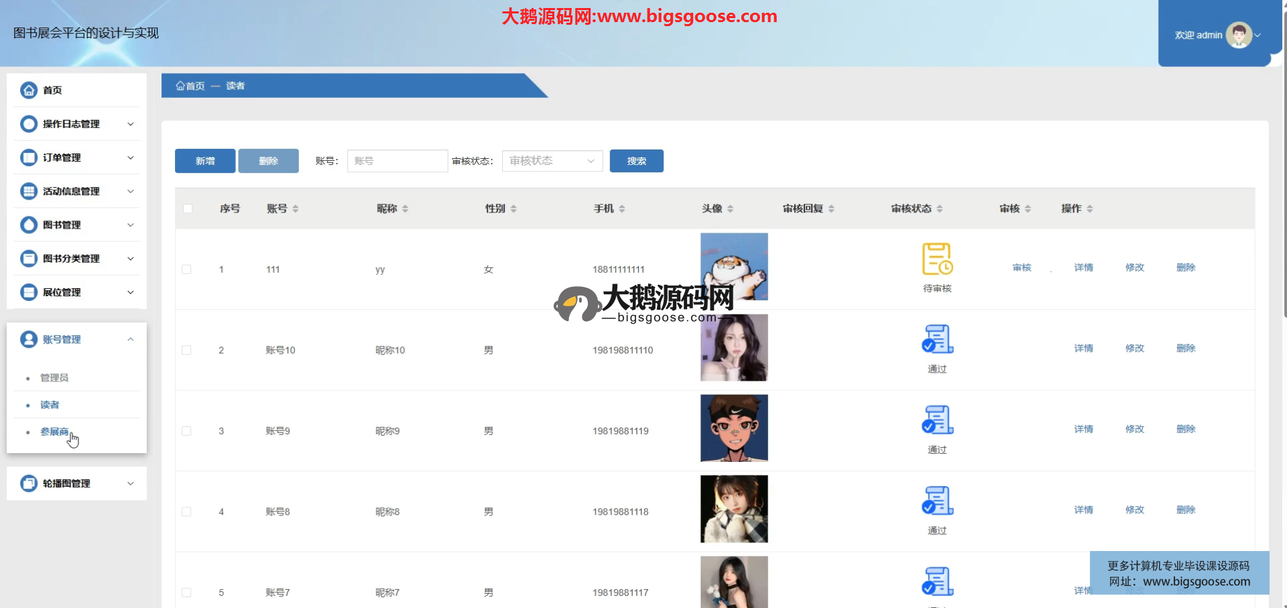Click the 审核 link for account 111
This screenshot has width=1287, height=608.
click(1022, 267)
